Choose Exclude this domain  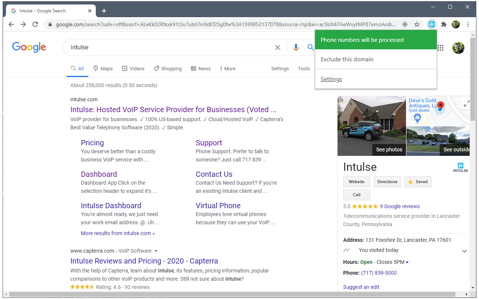tap(376, 59)
